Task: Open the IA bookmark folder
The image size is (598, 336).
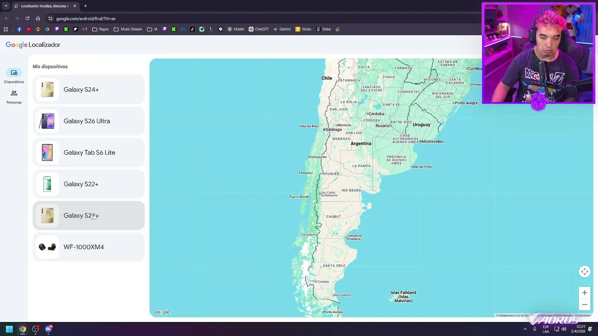Action: coord(152,29)
